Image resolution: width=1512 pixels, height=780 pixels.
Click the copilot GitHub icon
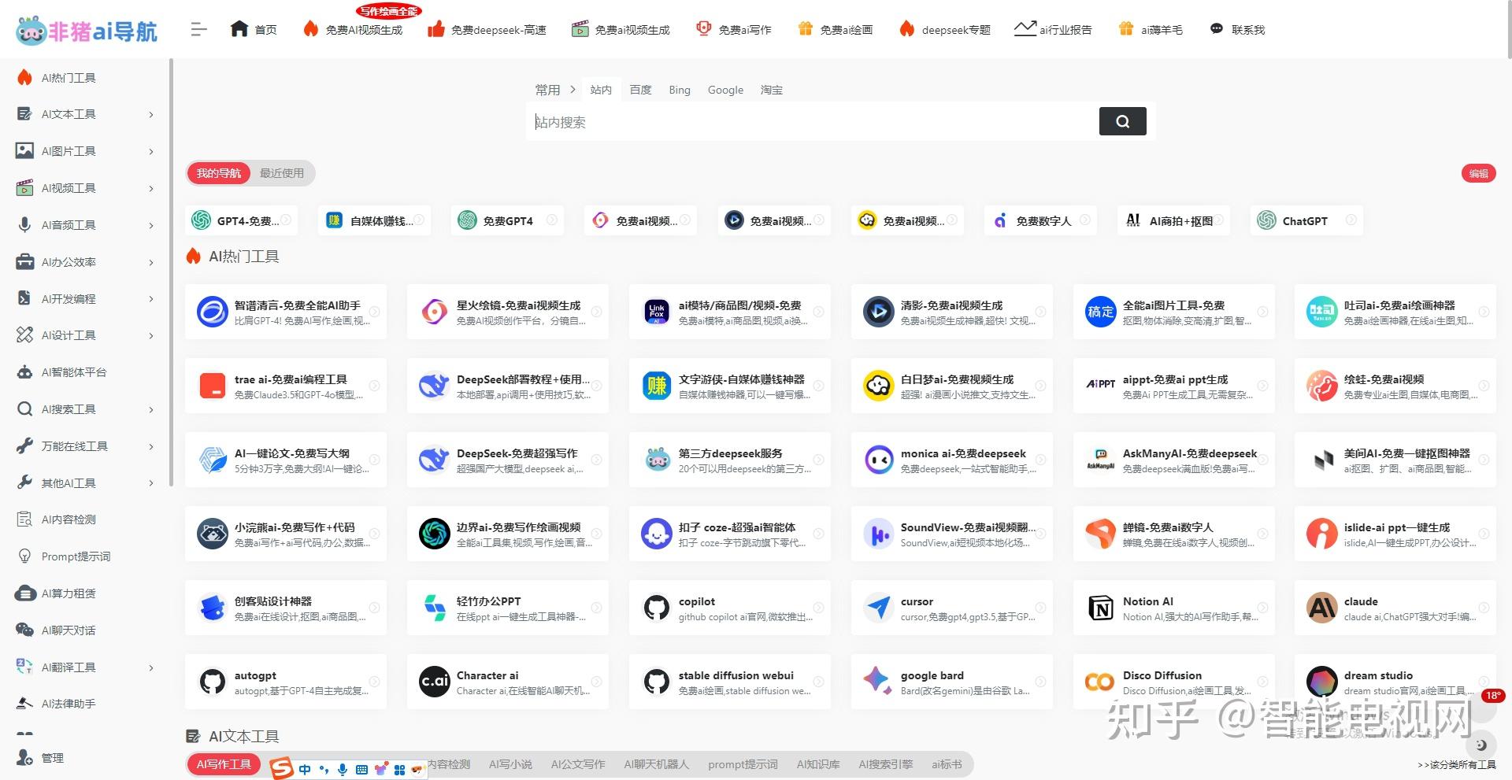tap(656, 608)
